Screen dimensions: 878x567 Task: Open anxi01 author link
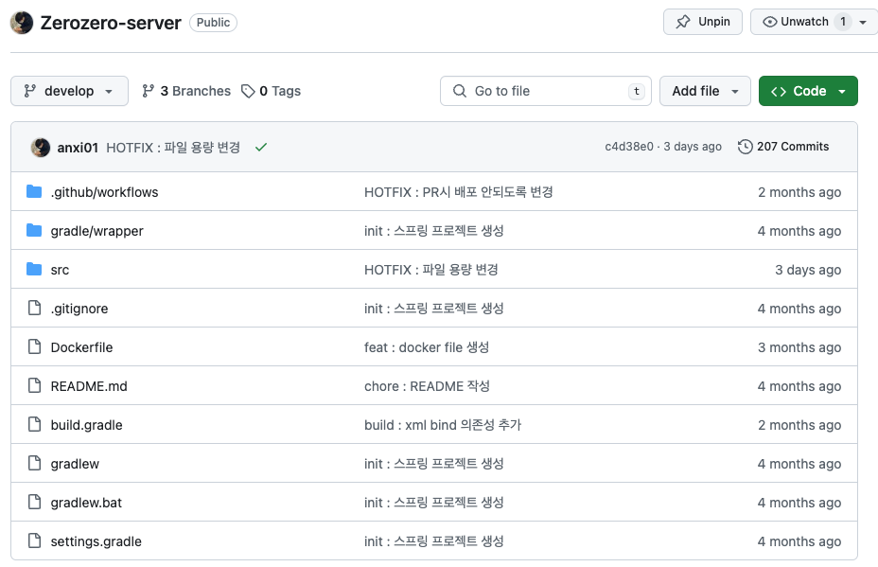[x=78, y=148]
